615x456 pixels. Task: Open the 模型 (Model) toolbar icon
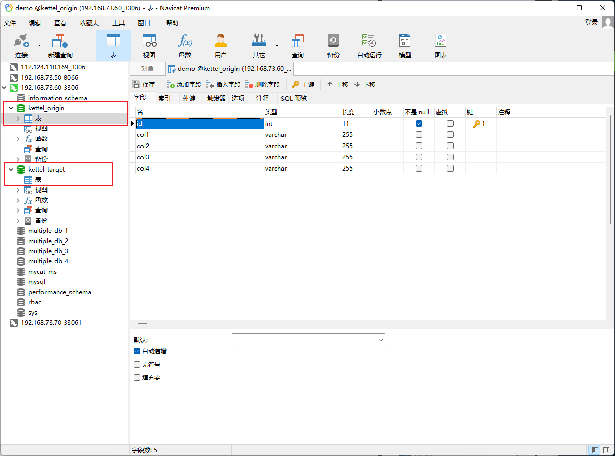405,45
